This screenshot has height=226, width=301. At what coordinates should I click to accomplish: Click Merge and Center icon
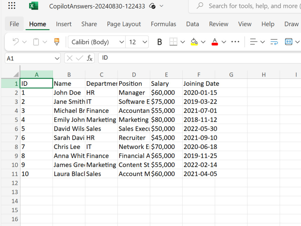[x=289, y=42]
